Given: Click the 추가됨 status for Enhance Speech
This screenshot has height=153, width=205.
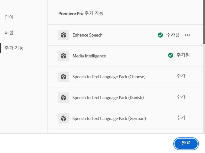Looking at the screenshot, I should [173, 35].
